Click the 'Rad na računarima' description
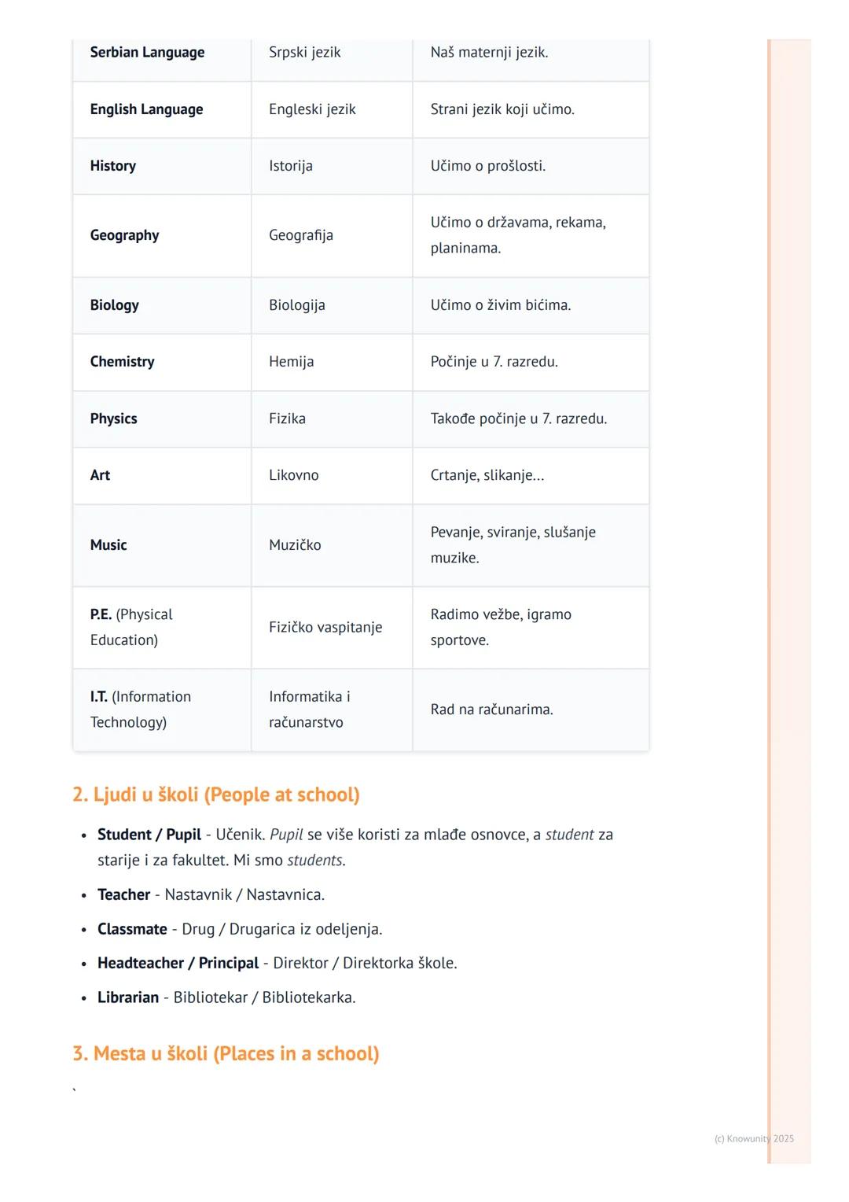 coord(492,710)
